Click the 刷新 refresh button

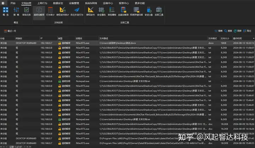coord(238,31)
